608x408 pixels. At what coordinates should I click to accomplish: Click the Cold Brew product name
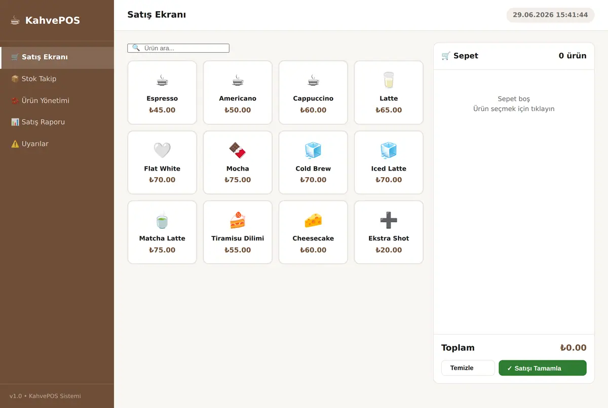[313, 169]
